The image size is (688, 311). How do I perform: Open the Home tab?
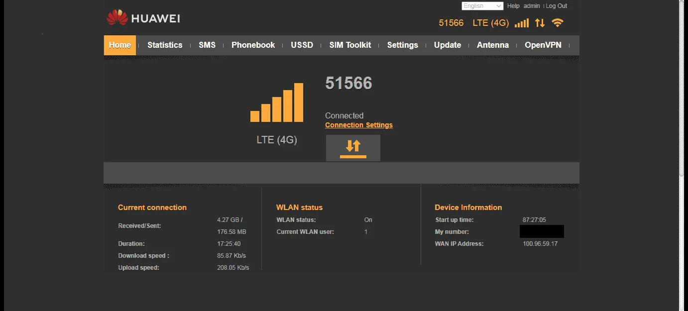pyautogui.click(x=120, y=45)
